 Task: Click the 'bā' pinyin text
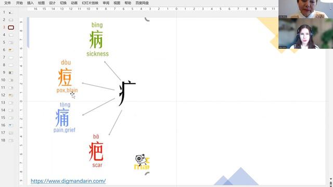click(96, 137)
